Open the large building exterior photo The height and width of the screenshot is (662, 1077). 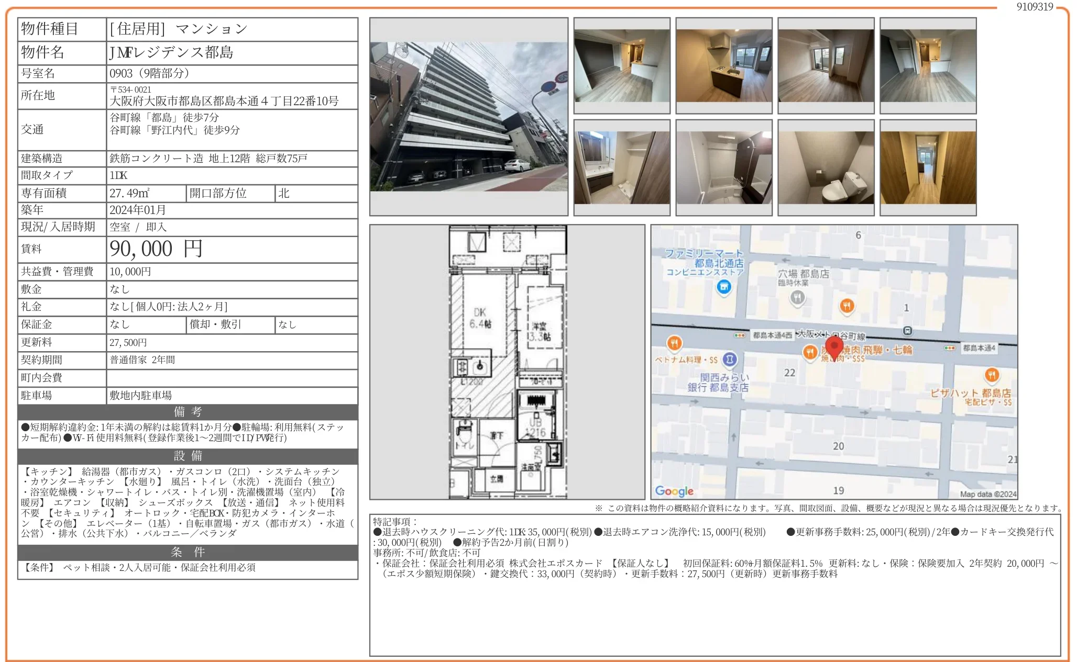(x=468, y=116)
